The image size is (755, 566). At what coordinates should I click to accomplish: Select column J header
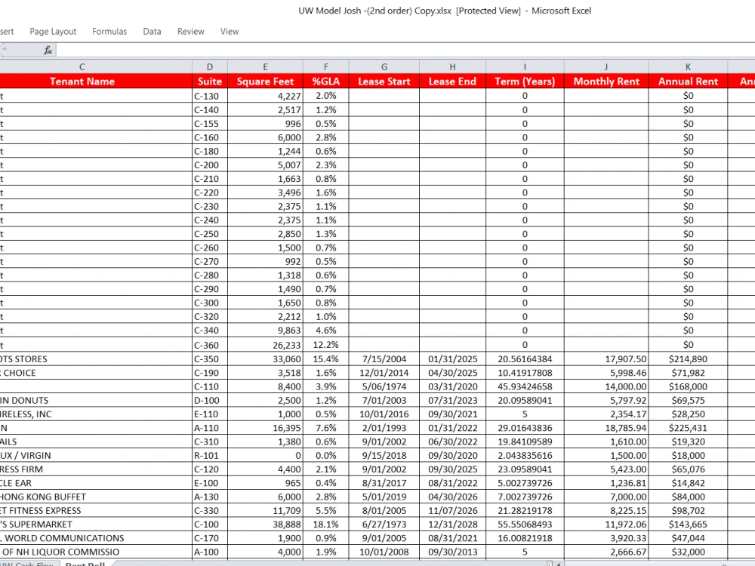606,67
